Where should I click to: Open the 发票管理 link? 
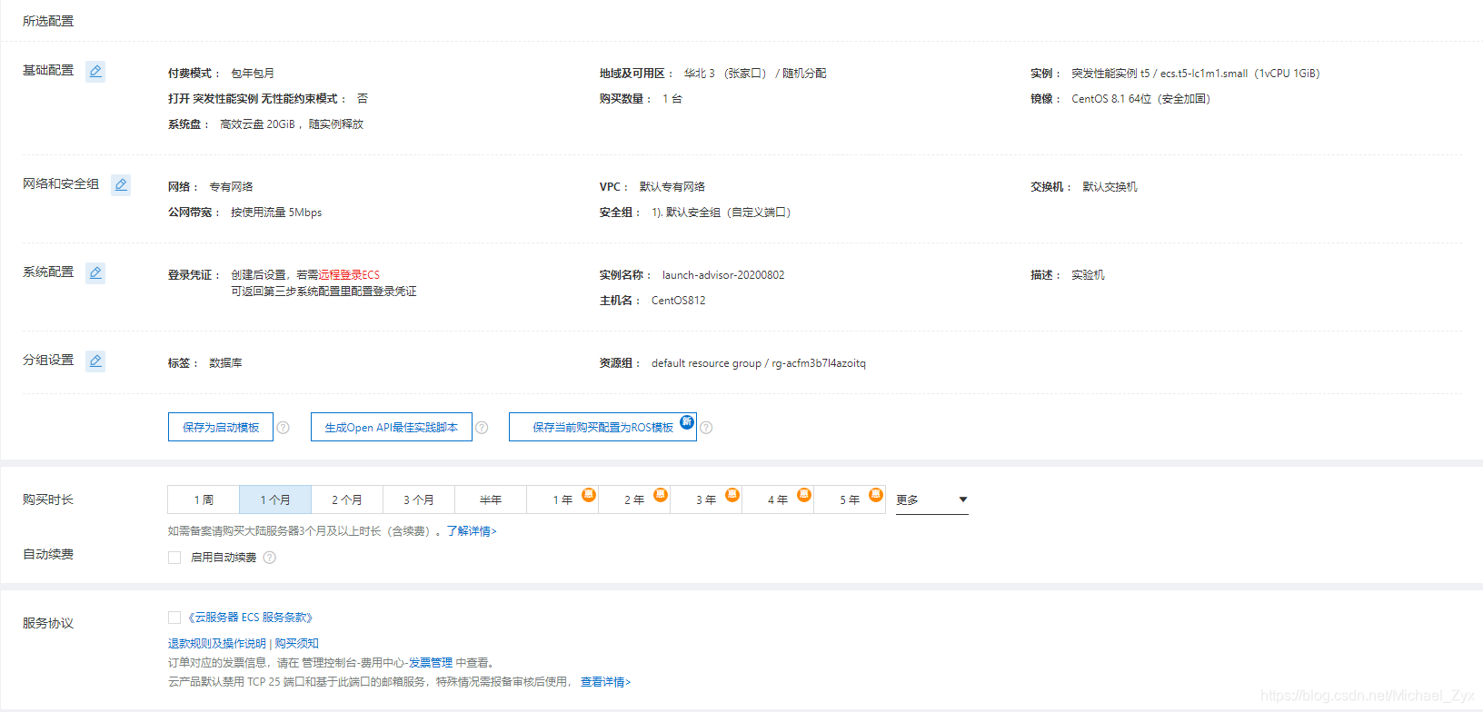click(430, 663)
